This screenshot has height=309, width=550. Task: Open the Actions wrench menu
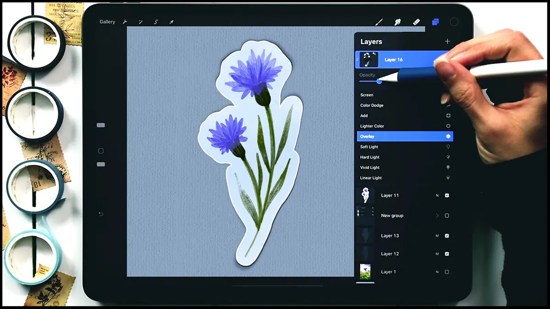tap(125, 22)
